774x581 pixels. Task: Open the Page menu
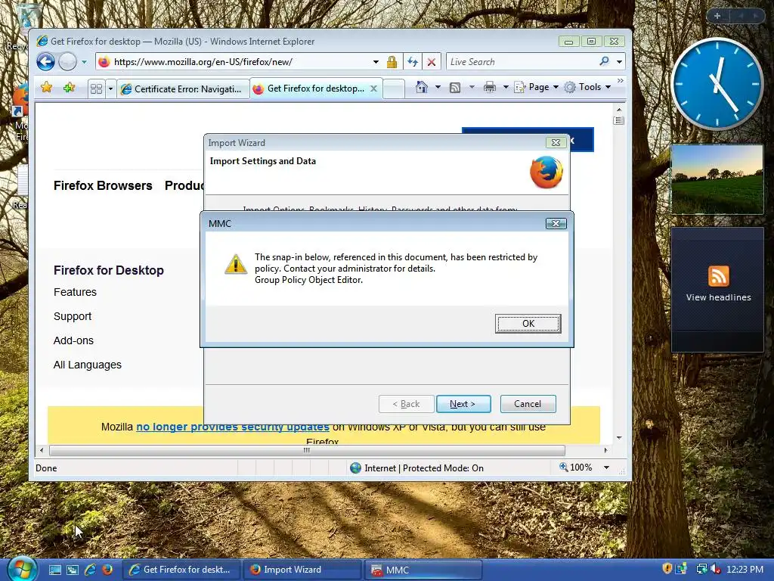point(537,87)
